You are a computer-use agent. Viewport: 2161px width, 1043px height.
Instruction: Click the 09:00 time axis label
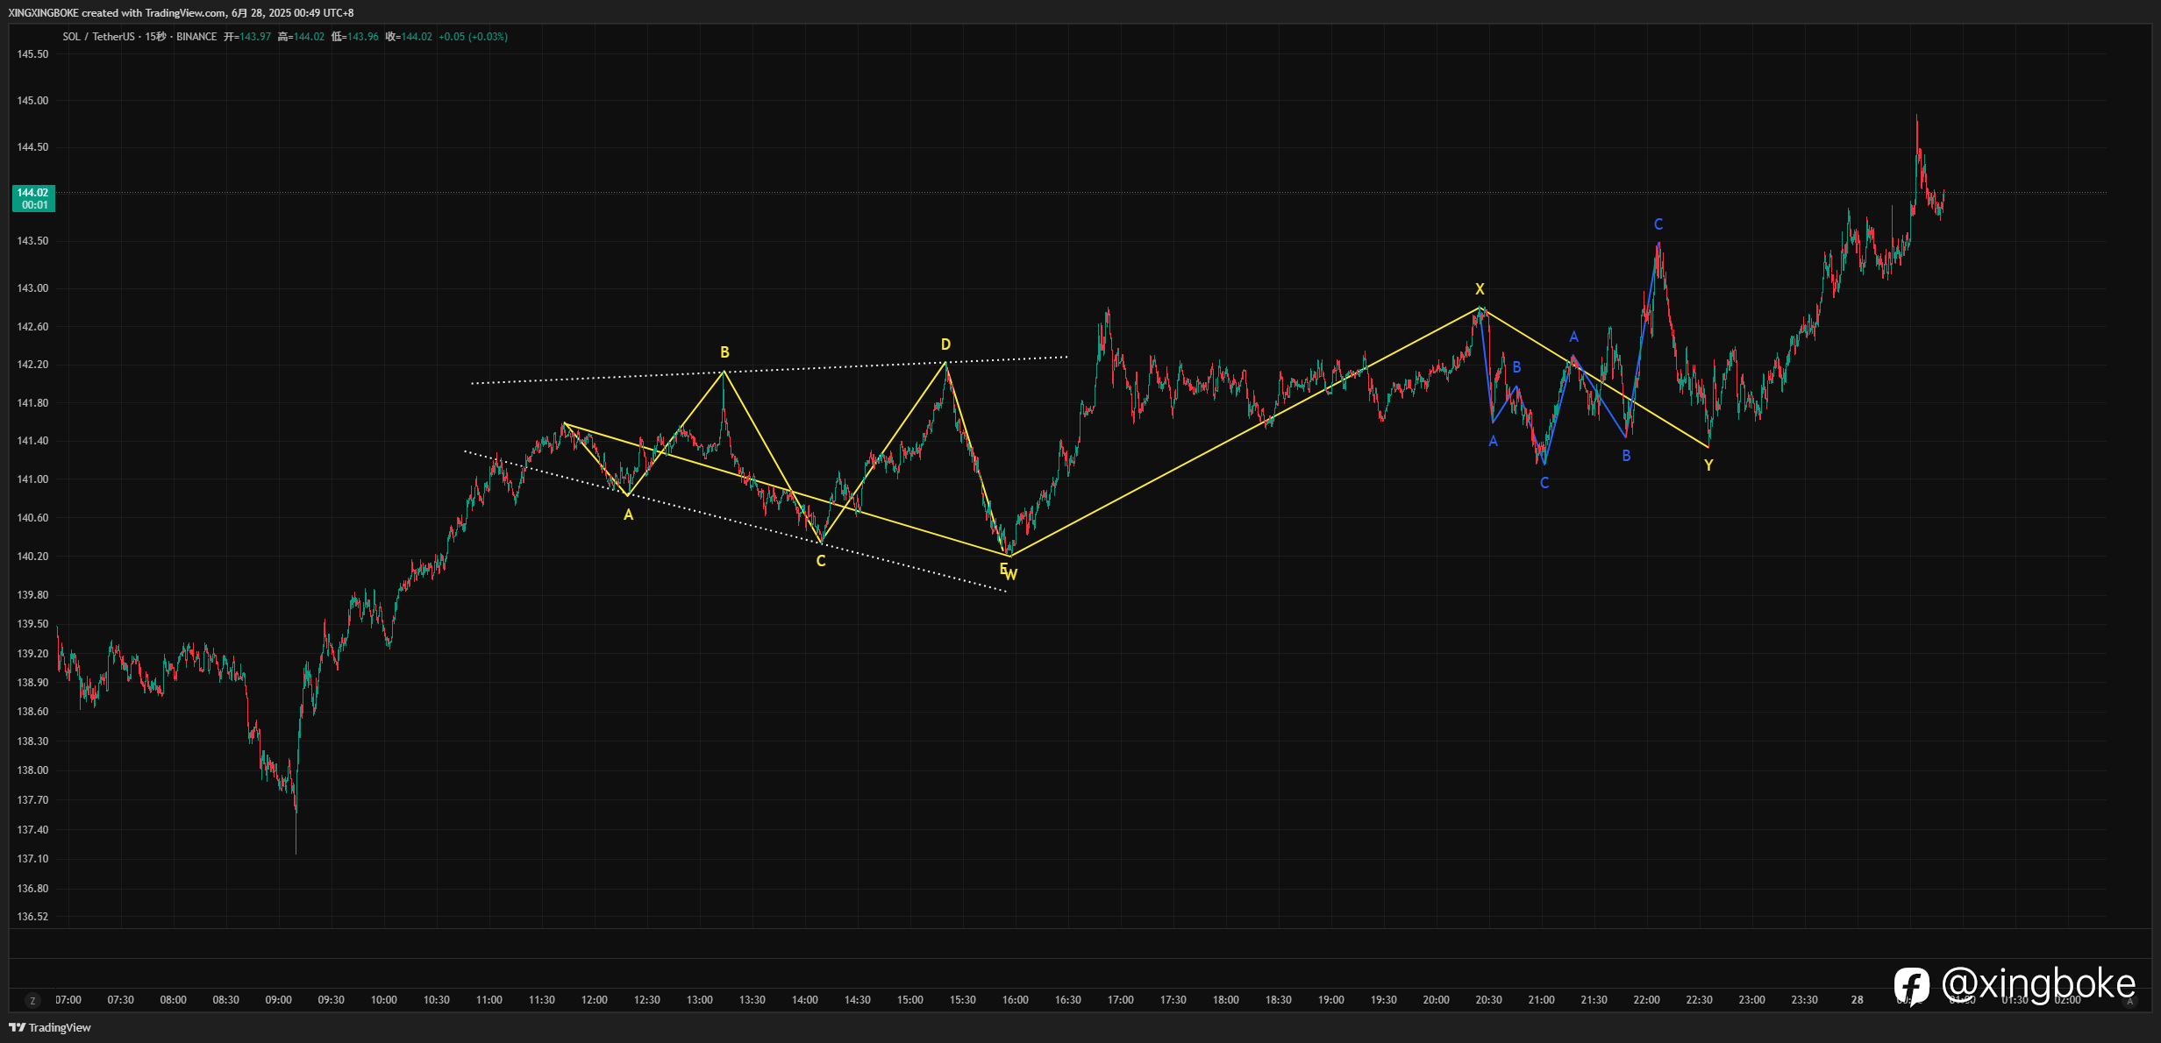tap(279, 1000)
